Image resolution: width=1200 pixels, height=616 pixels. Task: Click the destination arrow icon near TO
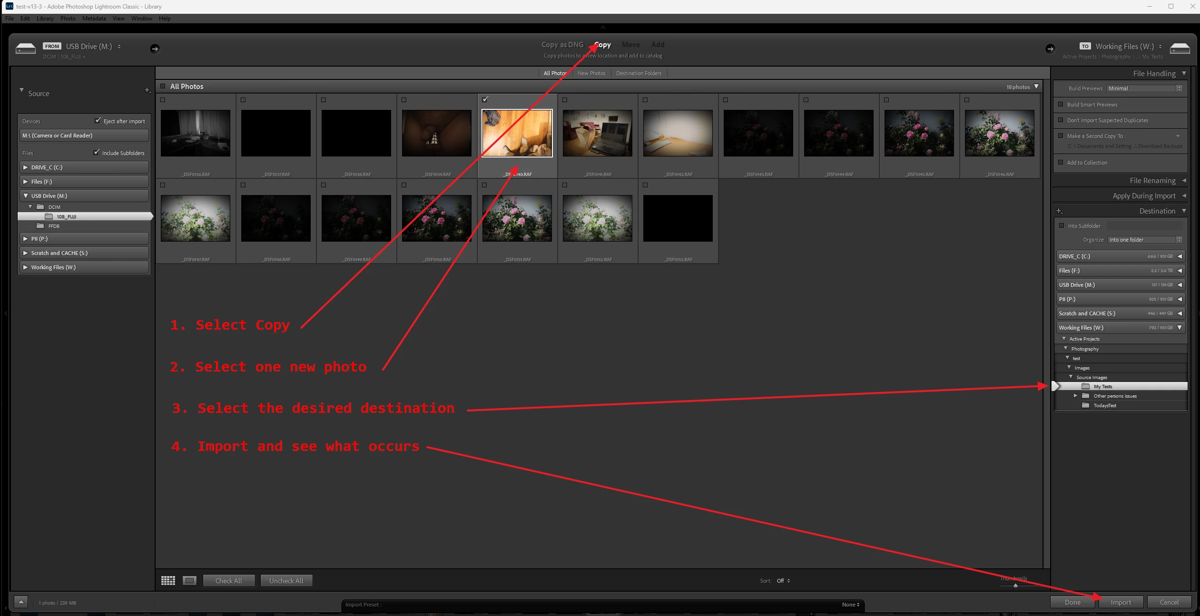click(x=1050, y=49)
